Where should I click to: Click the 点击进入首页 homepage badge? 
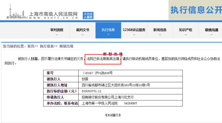pyautogui.click(x=88, y=16)
